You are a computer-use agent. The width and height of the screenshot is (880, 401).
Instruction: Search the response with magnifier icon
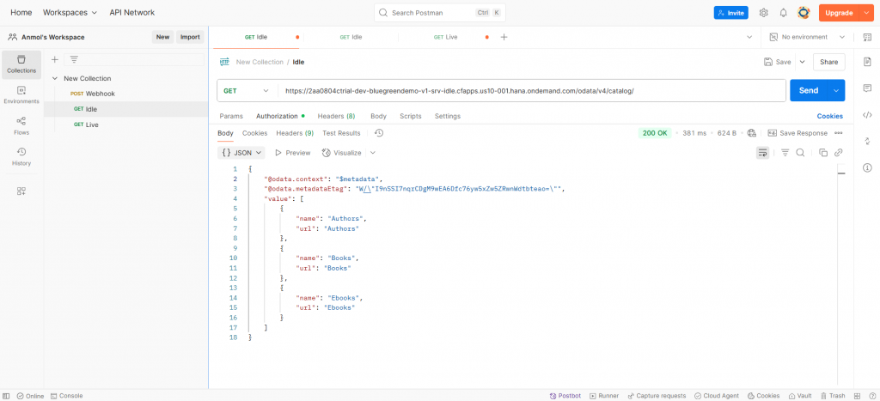800,153
